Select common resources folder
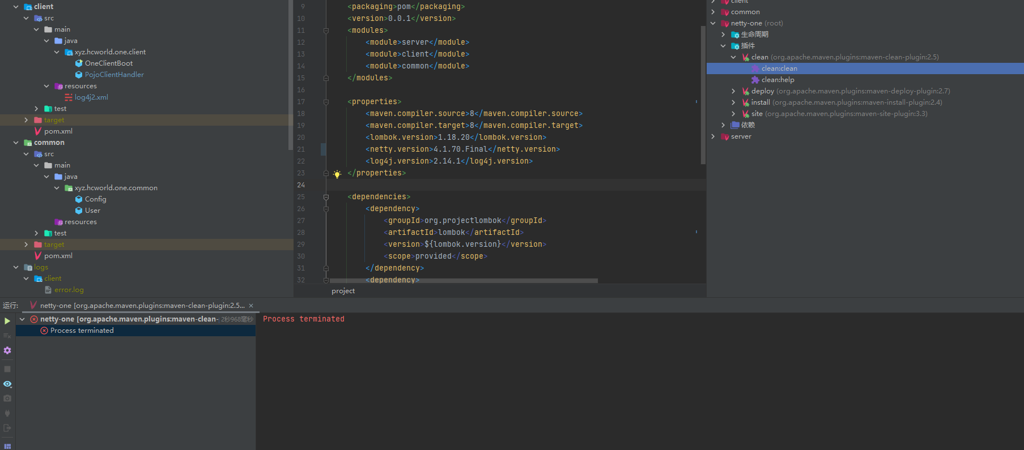1024x450 pixels. click(x=80, y=222)
